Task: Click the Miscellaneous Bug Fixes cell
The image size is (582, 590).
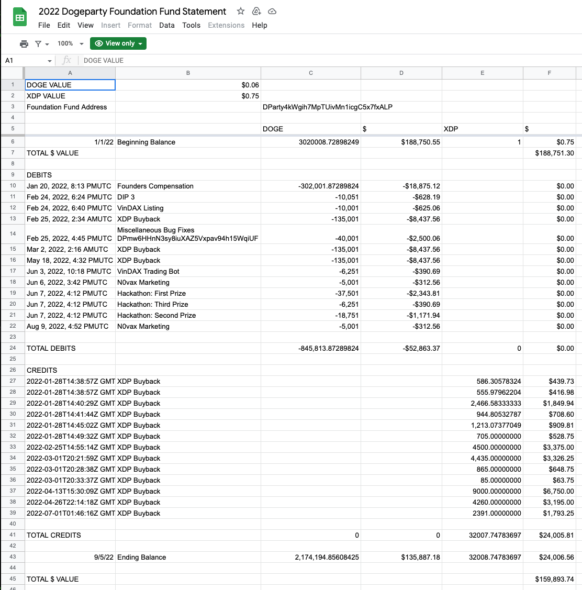Action: tap(188, 234)
